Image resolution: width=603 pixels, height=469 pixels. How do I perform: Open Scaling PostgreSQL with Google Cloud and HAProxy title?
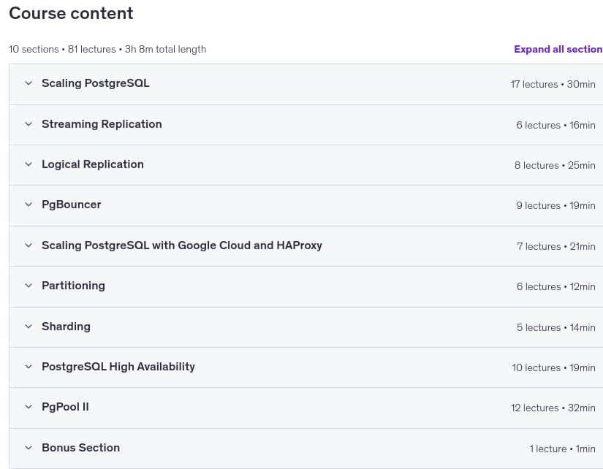(x=182, y=245)
